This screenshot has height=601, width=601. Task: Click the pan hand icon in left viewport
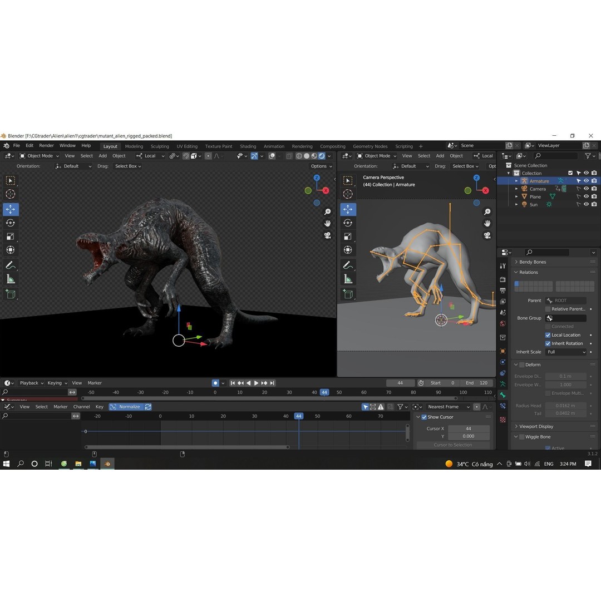coord(328,224)
